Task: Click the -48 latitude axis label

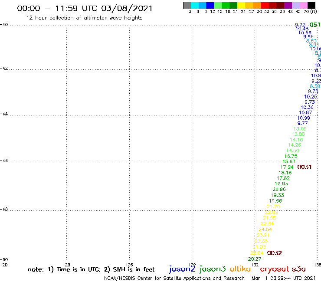Action: [4, 209]
